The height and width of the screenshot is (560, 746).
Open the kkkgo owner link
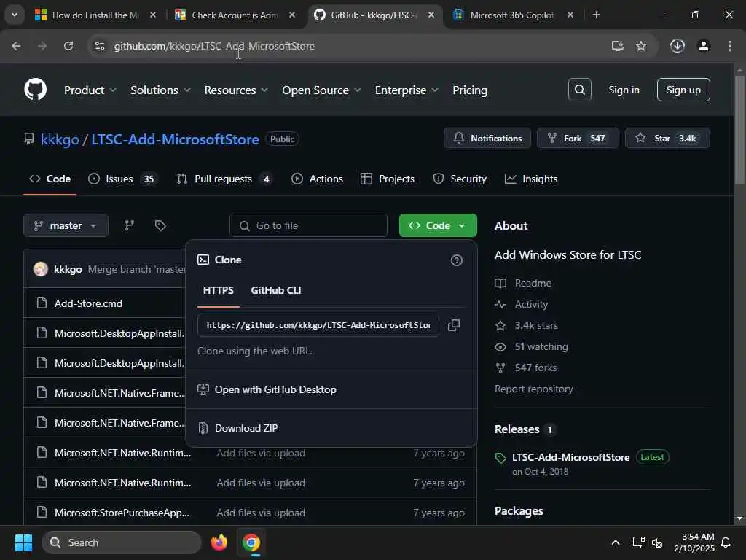pos(60,139)
